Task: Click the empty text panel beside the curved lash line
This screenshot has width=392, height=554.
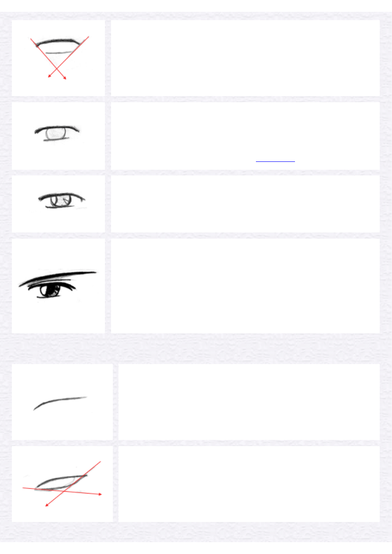Action: pyautogui.click(x=249, y=402)
